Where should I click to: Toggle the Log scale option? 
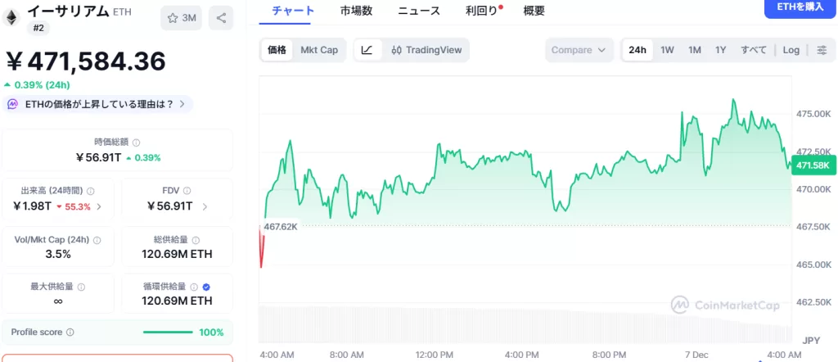791,50
